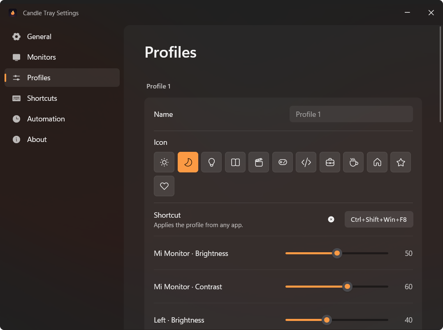Open the Shortcuts settings page
The height and width of the screenshot is (330, 443).
[62, 98]
